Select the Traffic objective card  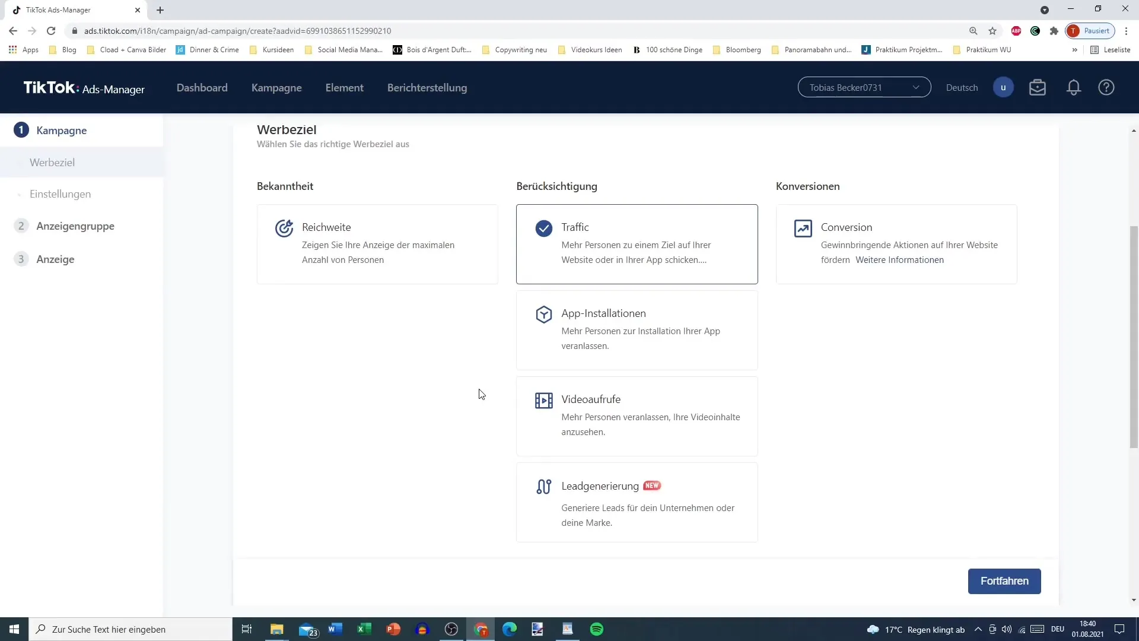[x=637, y=244]
